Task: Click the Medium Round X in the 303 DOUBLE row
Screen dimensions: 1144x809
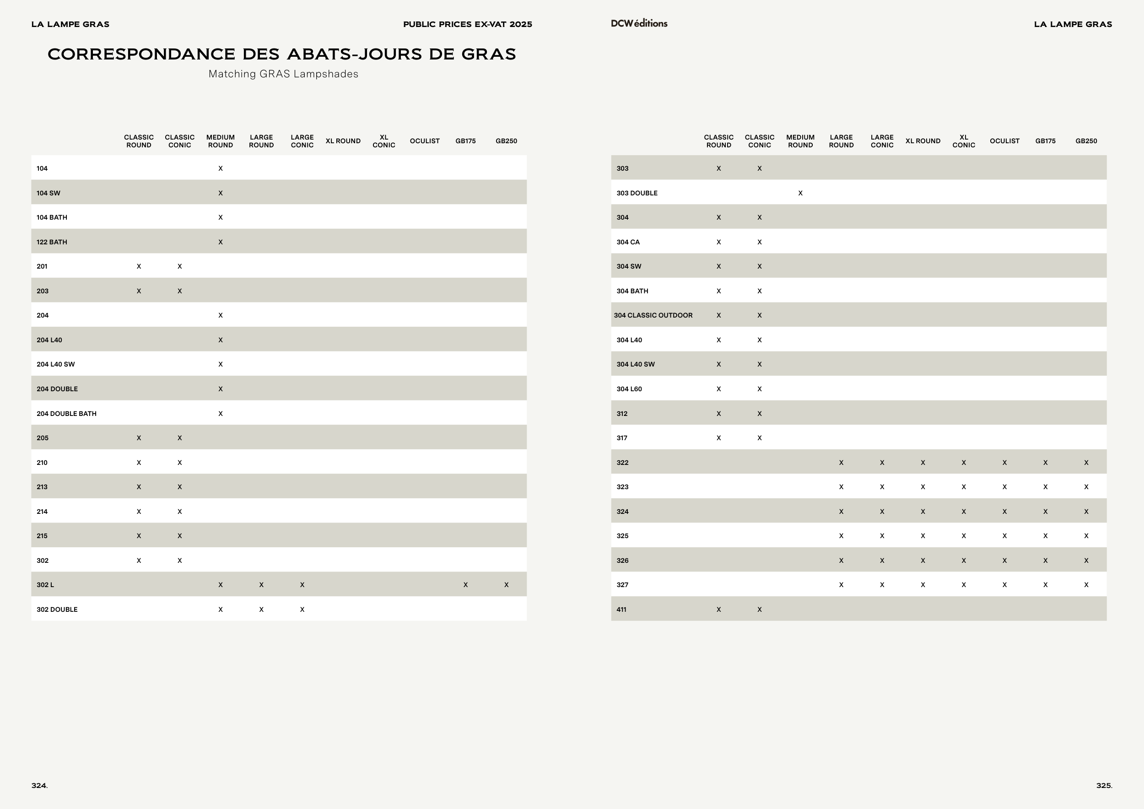Action: pos(800,193)
